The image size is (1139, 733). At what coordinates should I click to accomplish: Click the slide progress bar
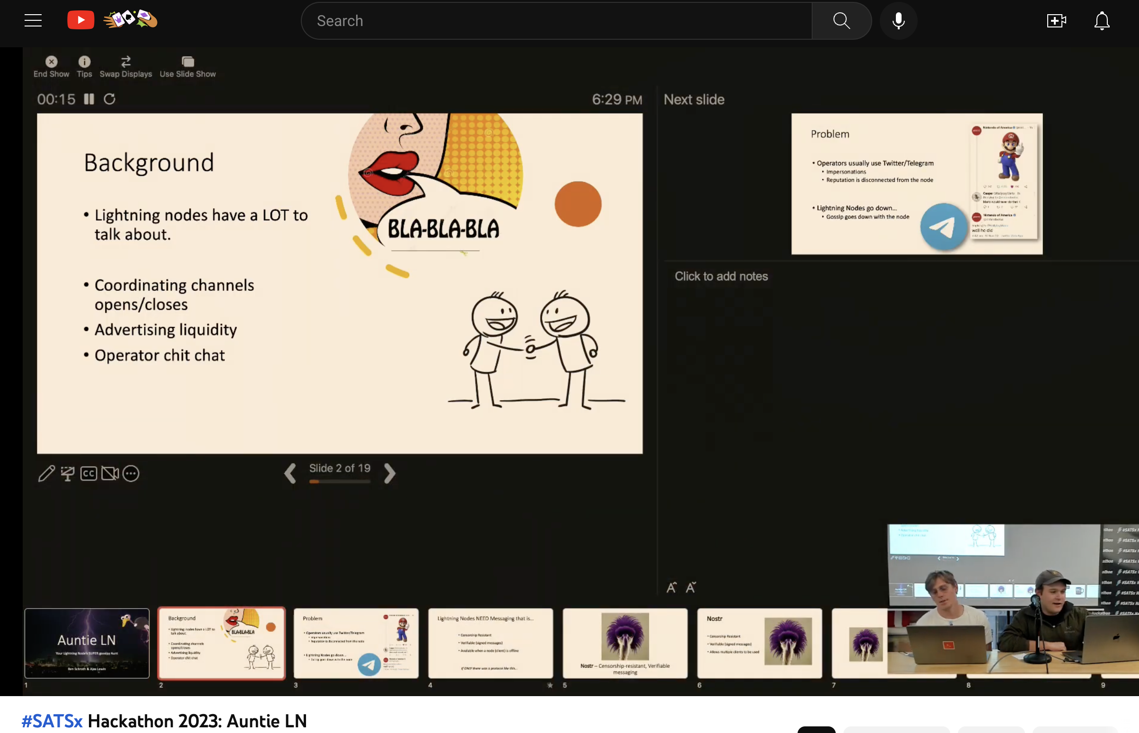click(339, 482)
